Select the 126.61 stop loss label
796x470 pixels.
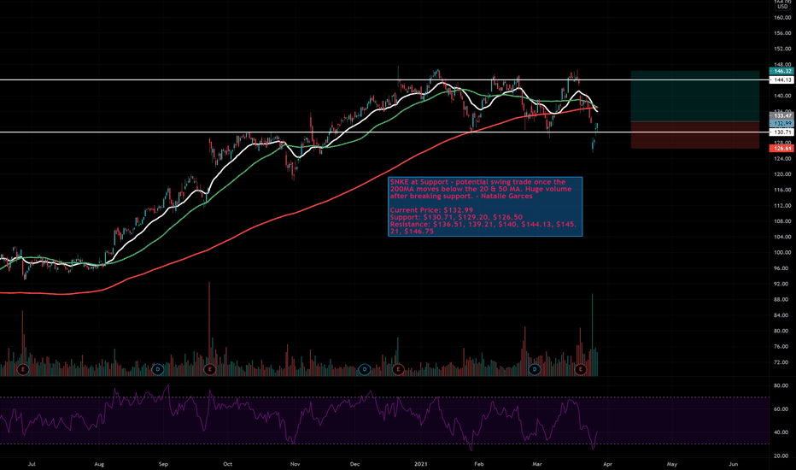[x=781, y=149]
